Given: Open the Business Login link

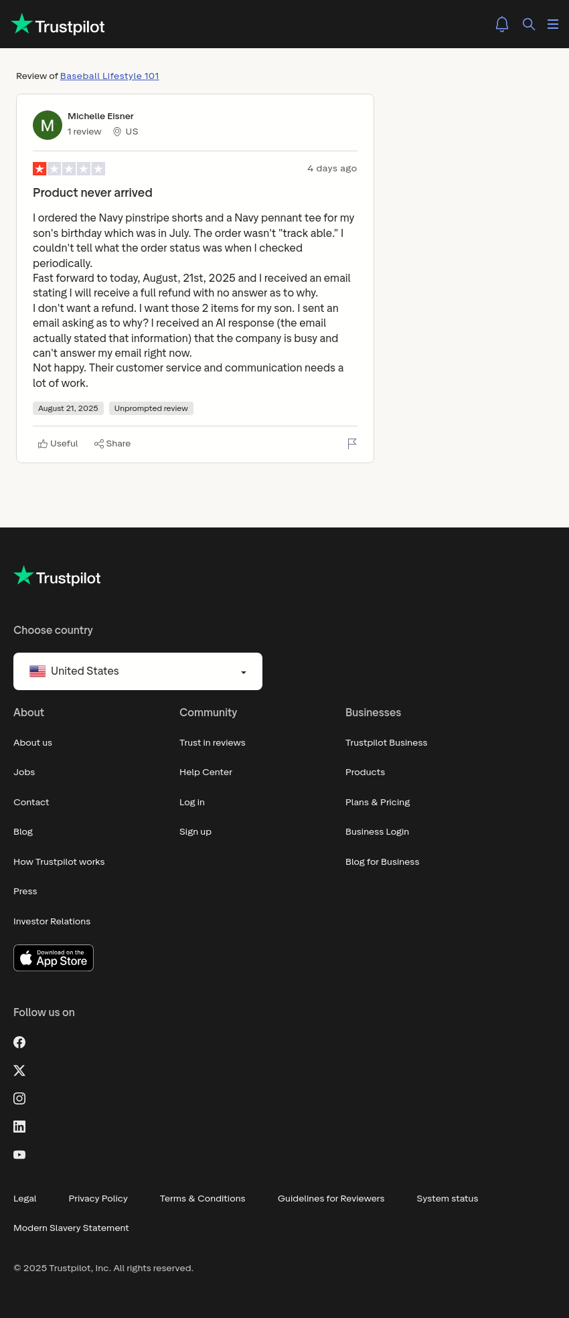Looking at the screenshot, I should pos(377,832).
